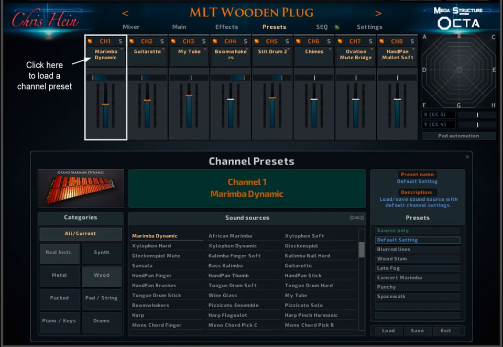This screenshot has height=347, width=503.
Task: Switch to the Main tab
Action: (x=179, y=27)
